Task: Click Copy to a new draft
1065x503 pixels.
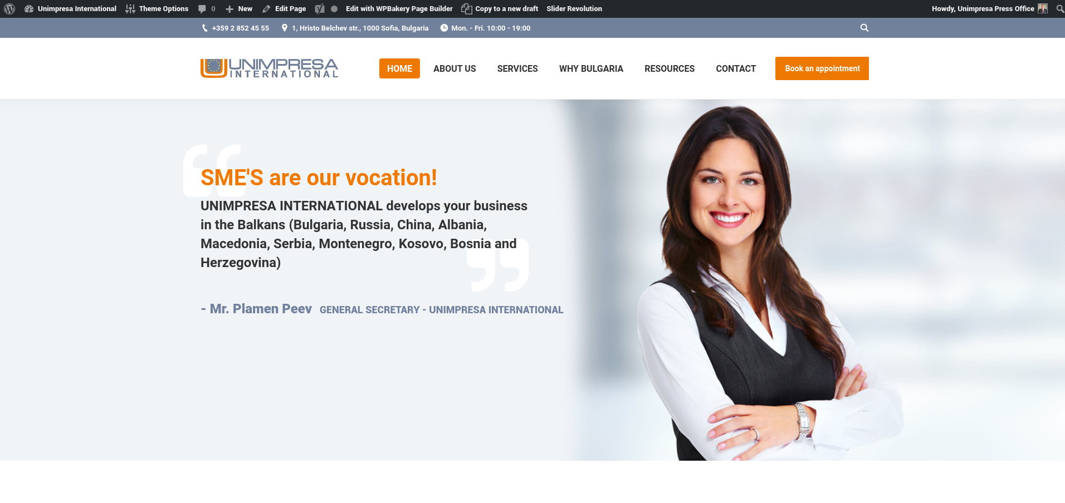Action: (500, 9)
